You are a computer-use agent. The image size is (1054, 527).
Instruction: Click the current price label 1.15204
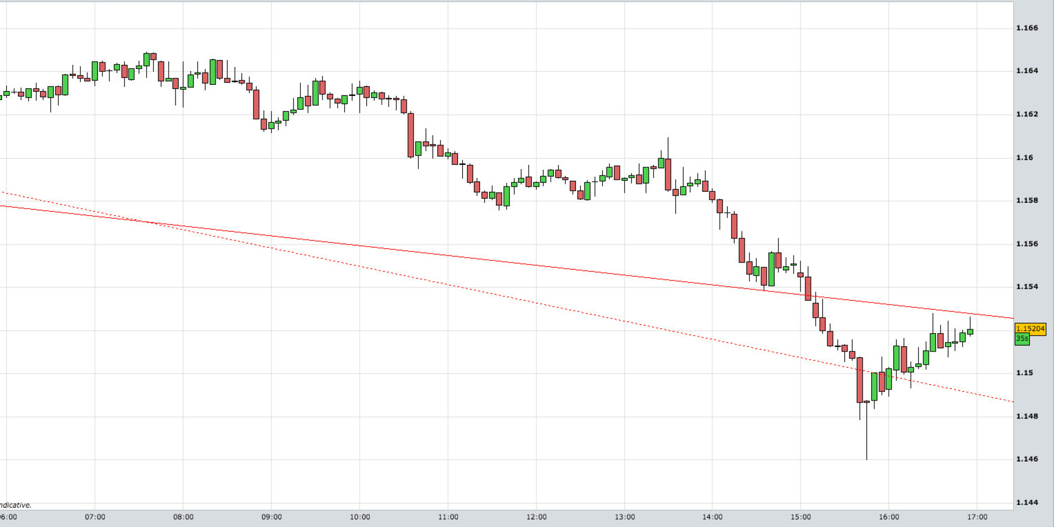1030,329
